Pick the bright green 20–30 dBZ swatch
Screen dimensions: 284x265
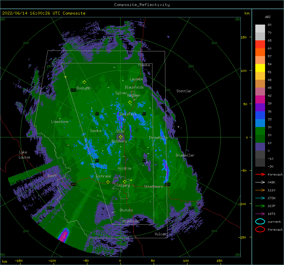(260, 131)
